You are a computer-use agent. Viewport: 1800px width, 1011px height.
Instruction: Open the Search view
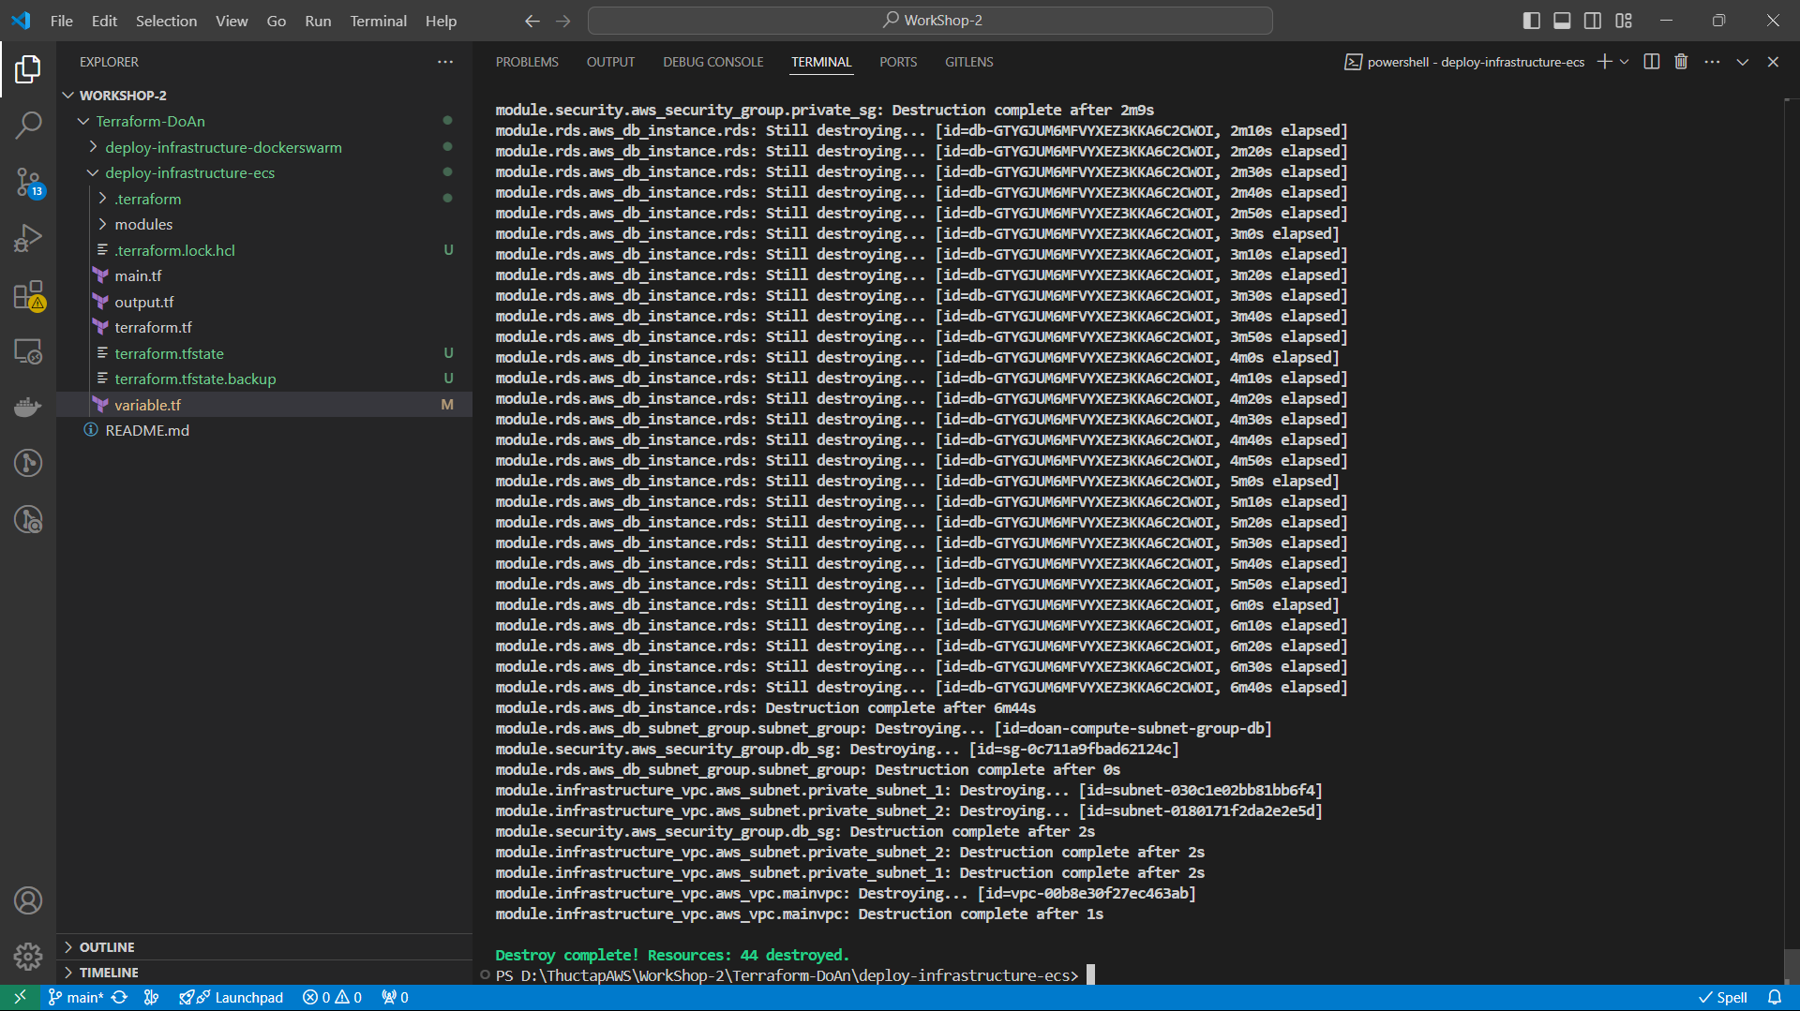coord(28,125)
